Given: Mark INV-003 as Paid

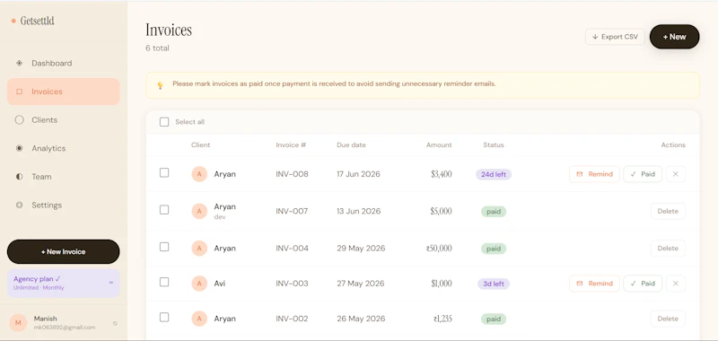Looking at the screenshot, I should pos(643,284).
